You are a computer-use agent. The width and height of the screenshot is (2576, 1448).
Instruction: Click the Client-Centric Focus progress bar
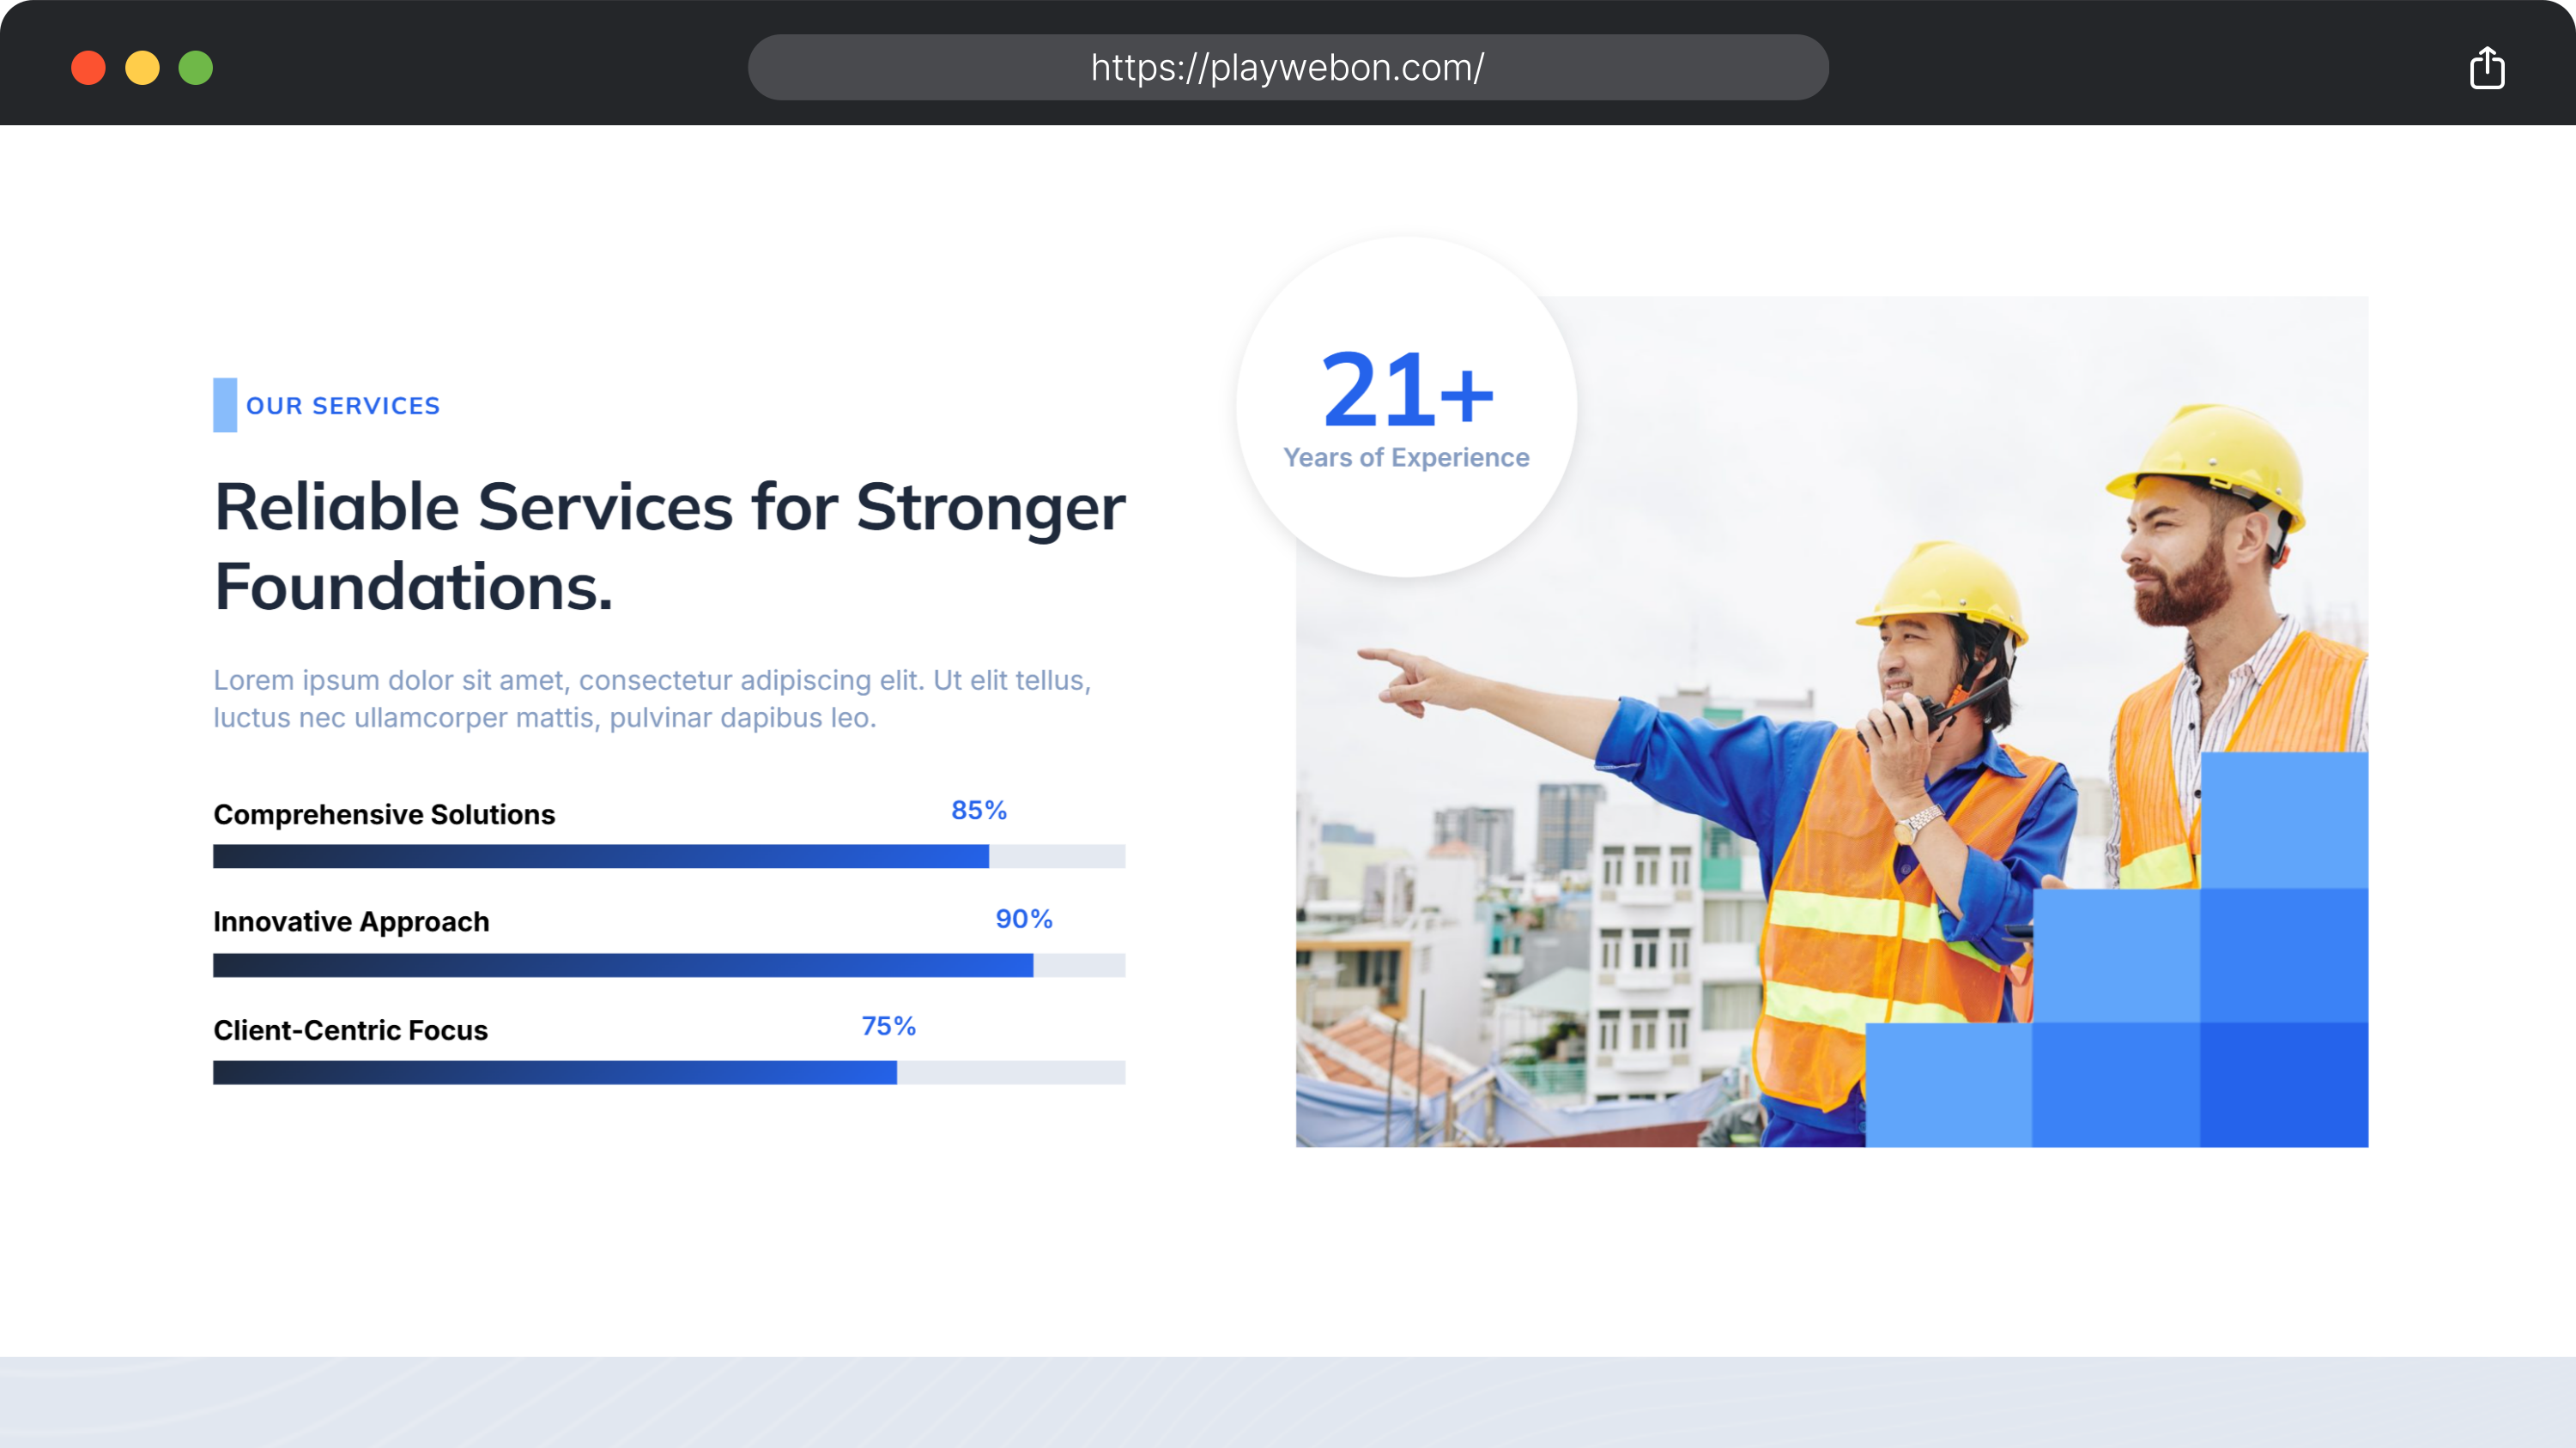click(x=669, y=1072)
